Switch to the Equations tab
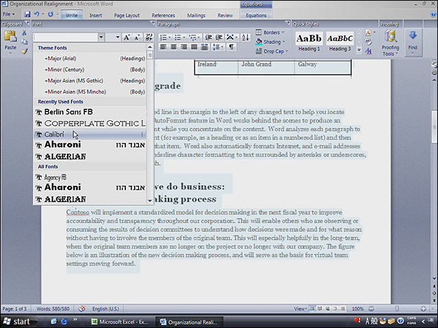Screen dimensions: 438x328 pos(256,15)
